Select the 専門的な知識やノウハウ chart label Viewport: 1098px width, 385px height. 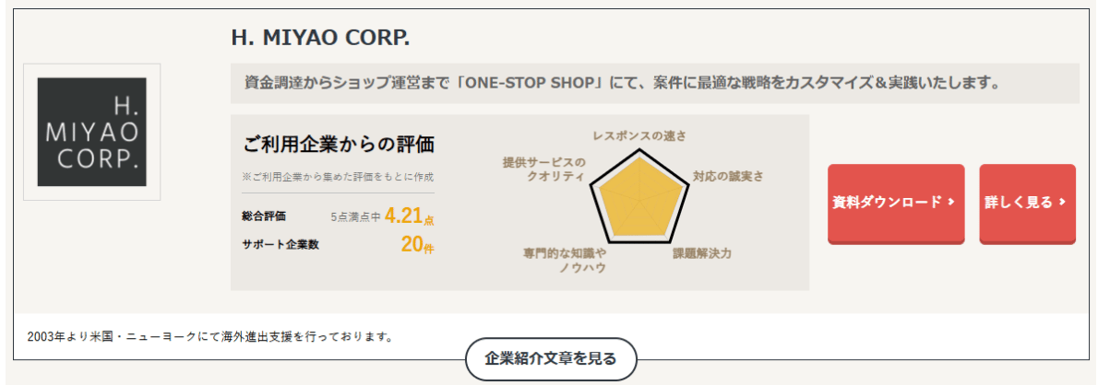coord(565,261)
